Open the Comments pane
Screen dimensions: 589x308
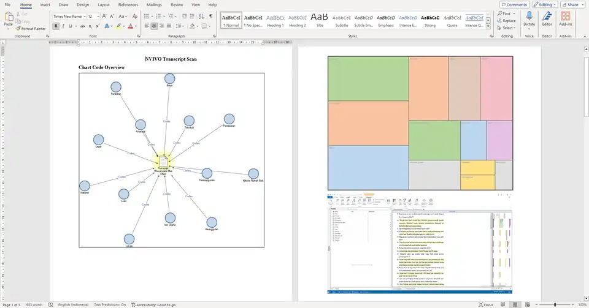514,4
